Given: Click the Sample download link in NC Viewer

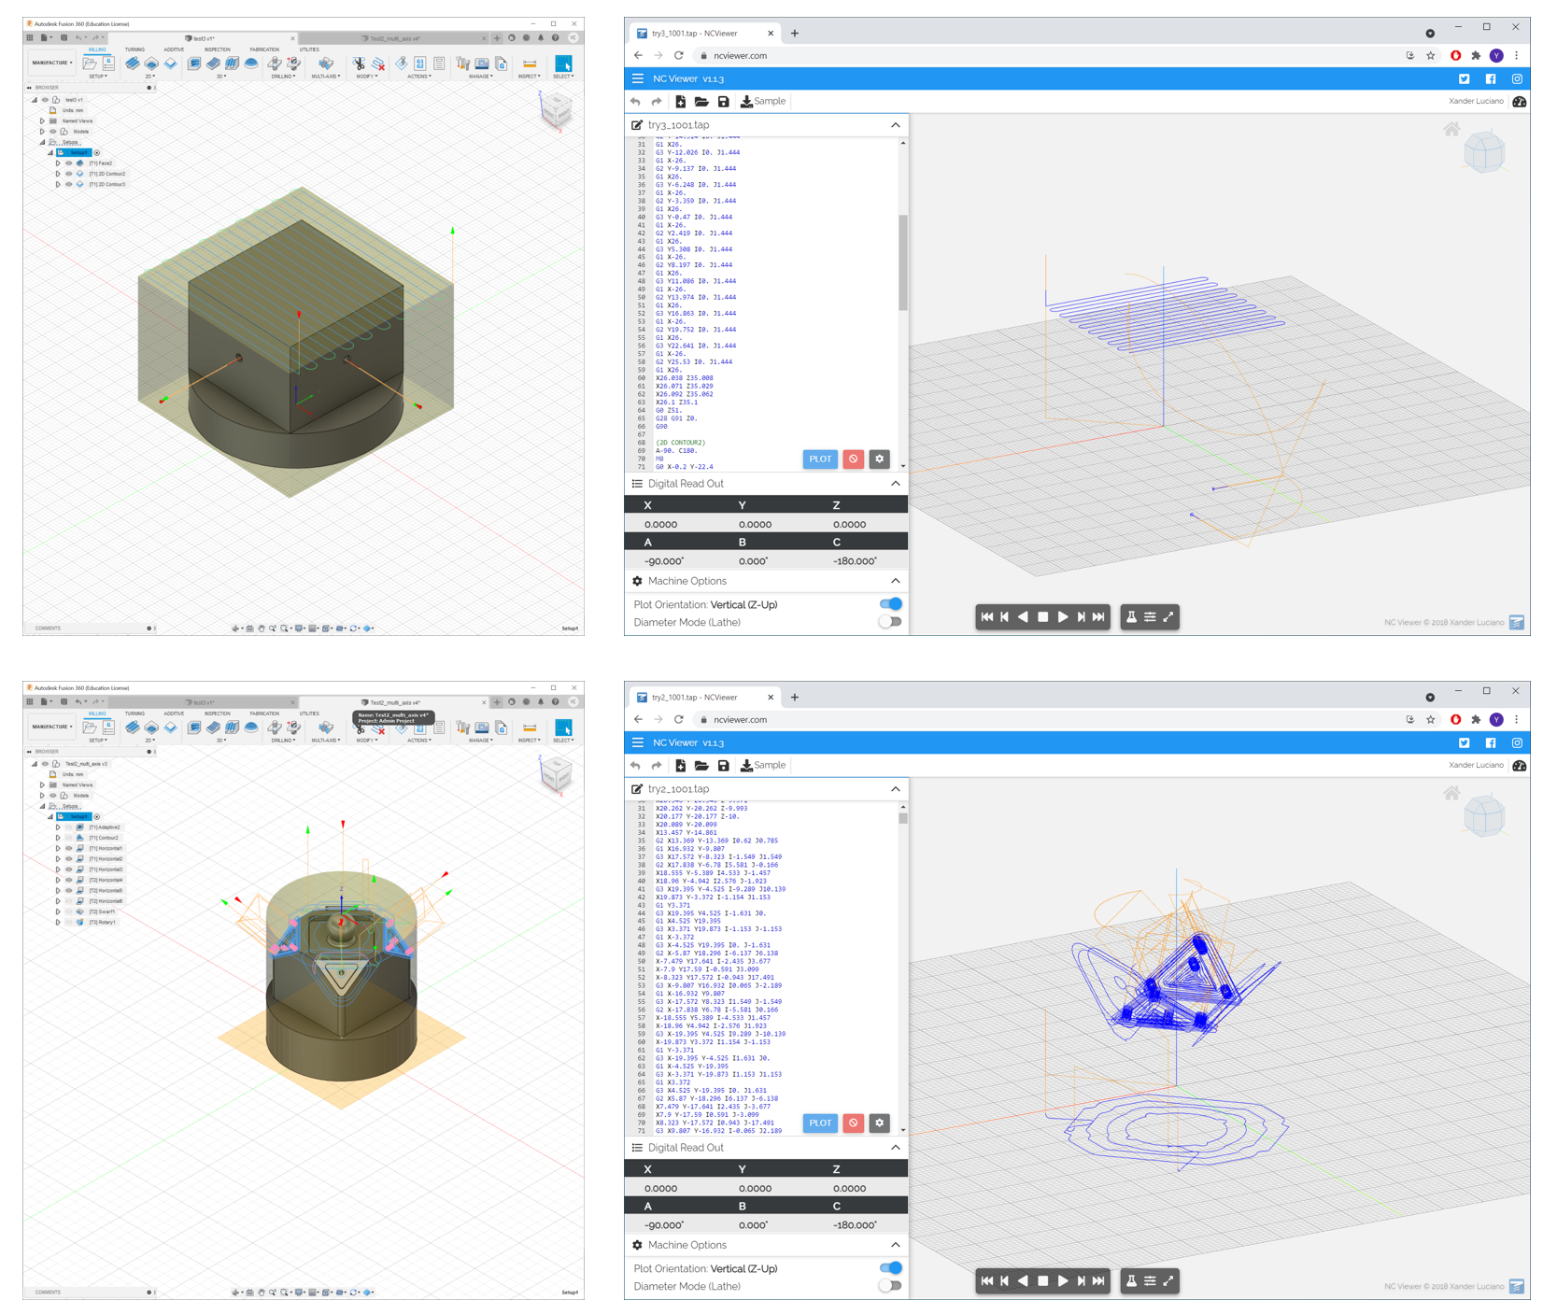Looking at the screenshot, I should pos(766,101).
